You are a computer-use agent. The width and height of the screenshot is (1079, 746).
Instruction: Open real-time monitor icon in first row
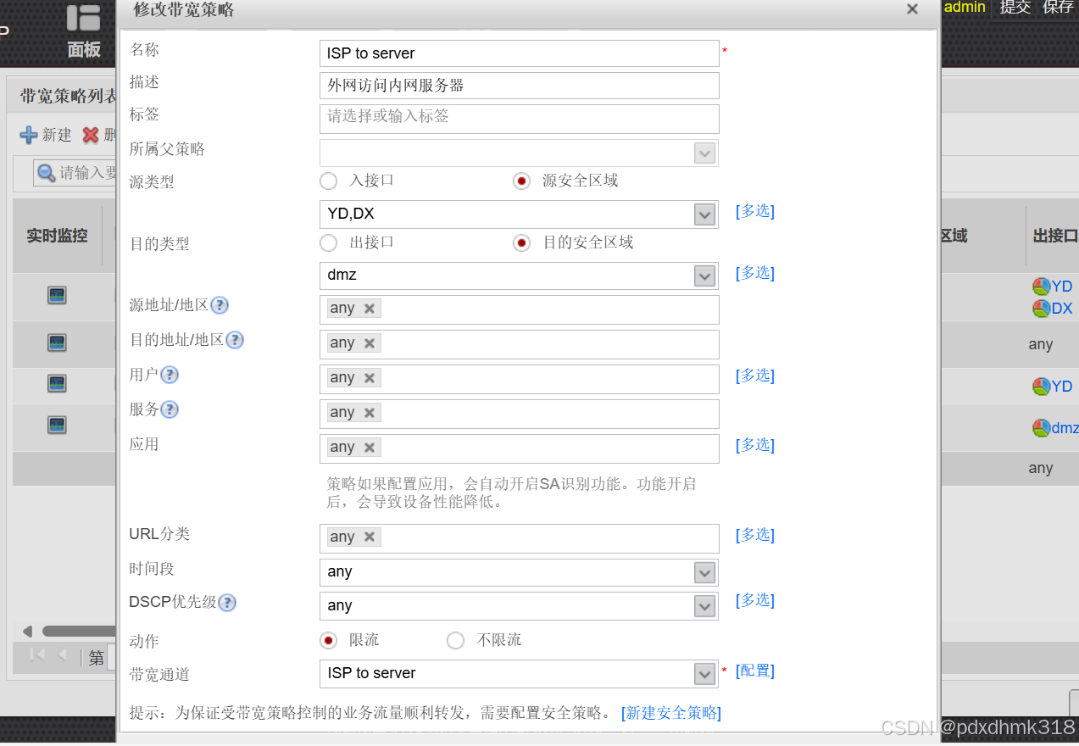coord(57,295)
